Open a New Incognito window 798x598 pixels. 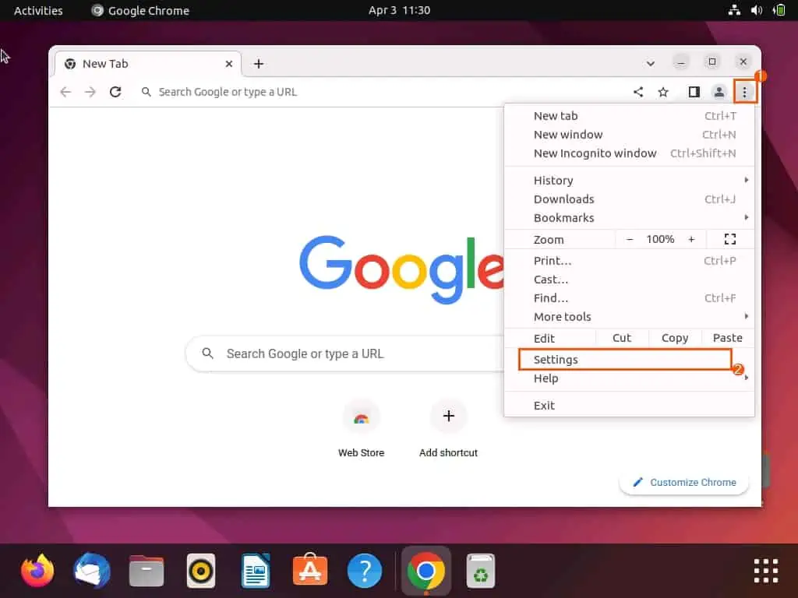[595, 153]
